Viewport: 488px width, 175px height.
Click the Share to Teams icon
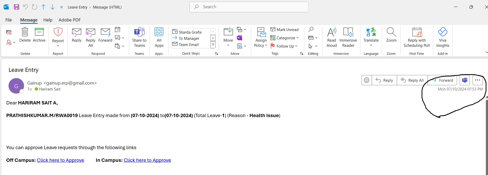point(139,32)
